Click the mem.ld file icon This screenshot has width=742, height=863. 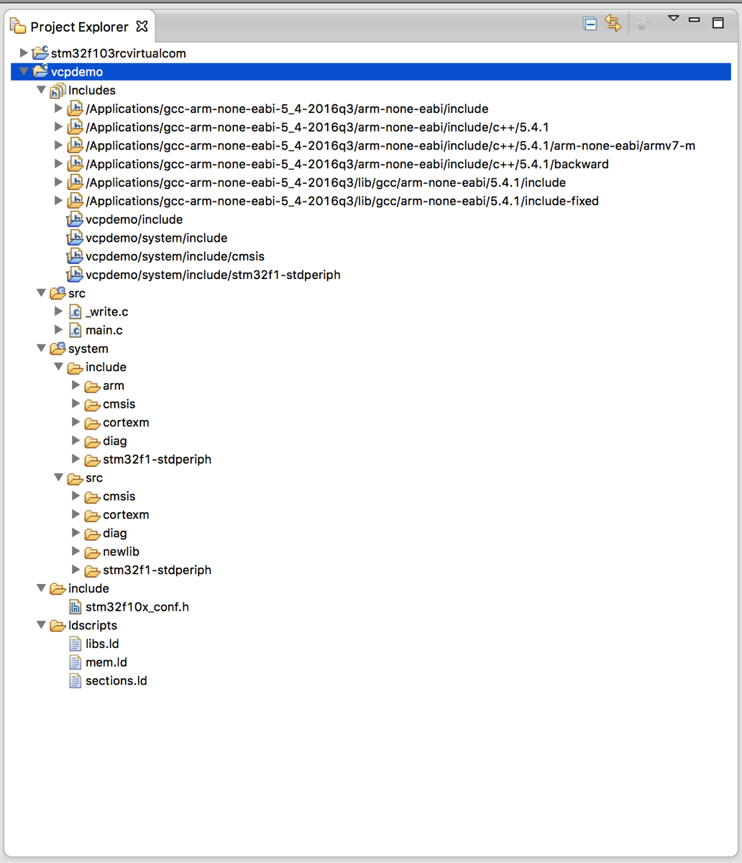click(75, 662)
